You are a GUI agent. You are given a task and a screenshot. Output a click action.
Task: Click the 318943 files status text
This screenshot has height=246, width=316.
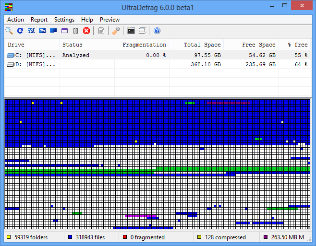pyautogui.click(x=90, y=237)
